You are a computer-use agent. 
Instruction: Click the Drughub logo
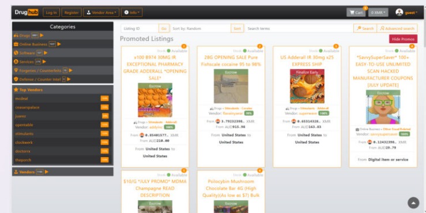(27, 13)
